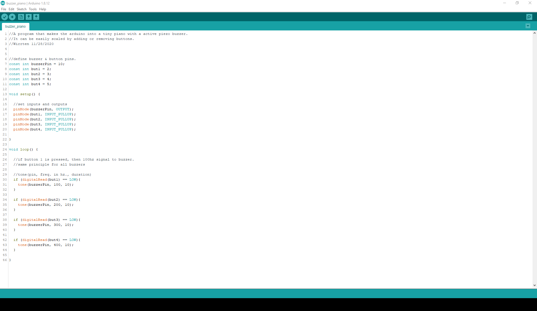Place cursor on the void setup() line
Image resolution: width=537 pixels, height=311 pixels.
[x=25, y=94]
